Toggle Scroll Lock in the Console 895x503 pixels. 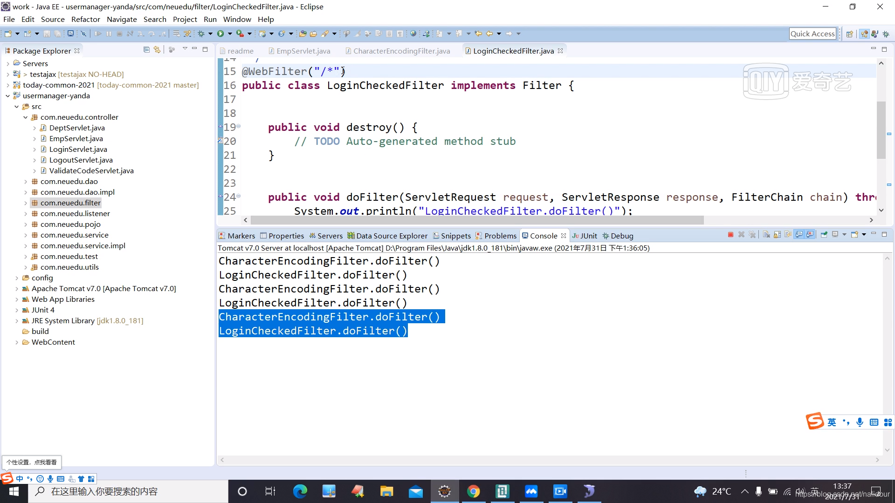[x=777, y=235]
